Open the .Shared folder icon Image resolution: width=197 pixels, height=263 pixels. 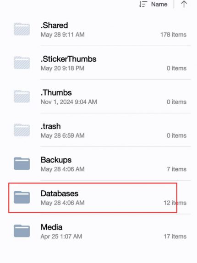[x=22, y=29]
